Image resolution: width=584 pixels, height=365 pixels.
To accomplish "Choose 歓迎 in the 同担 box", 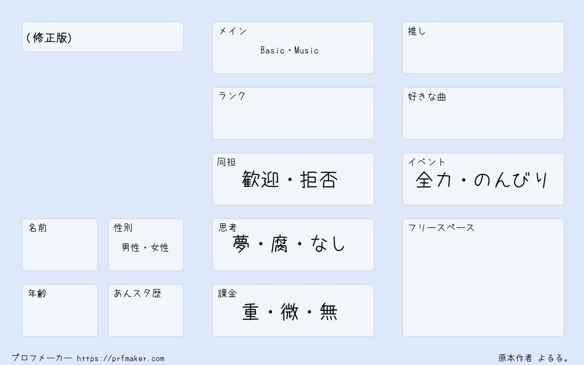I will [x=260, y=180].
